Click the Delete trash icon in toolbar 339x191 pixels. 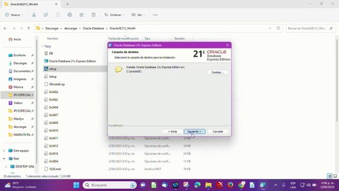[x=93, y=15]
